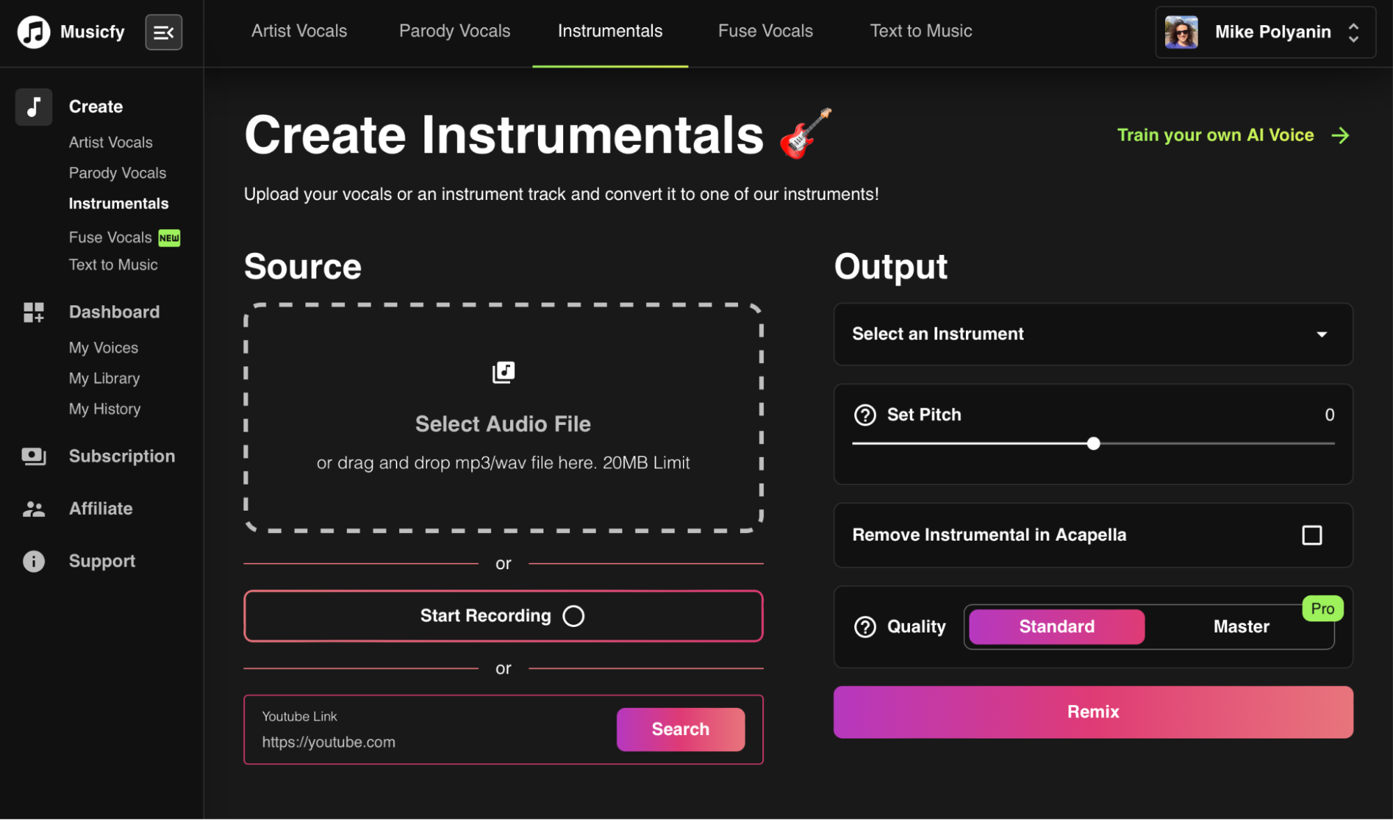Open the Select an Instrument dropdown
The height and width of the screenshot is (820, 1393).
(x=1093, y=334)
